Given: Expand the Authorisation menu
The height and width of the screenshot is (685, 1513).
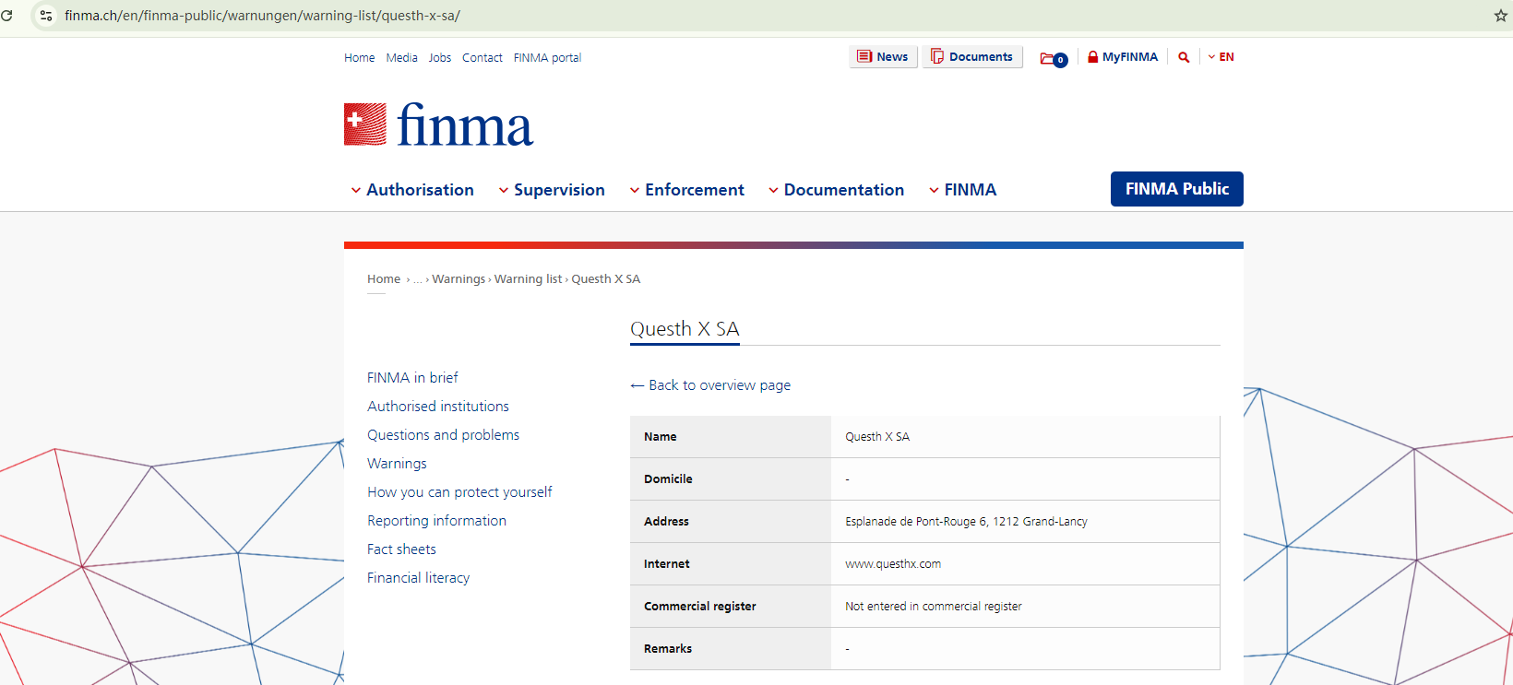Looking at the screenshot, I should point(412,190).
